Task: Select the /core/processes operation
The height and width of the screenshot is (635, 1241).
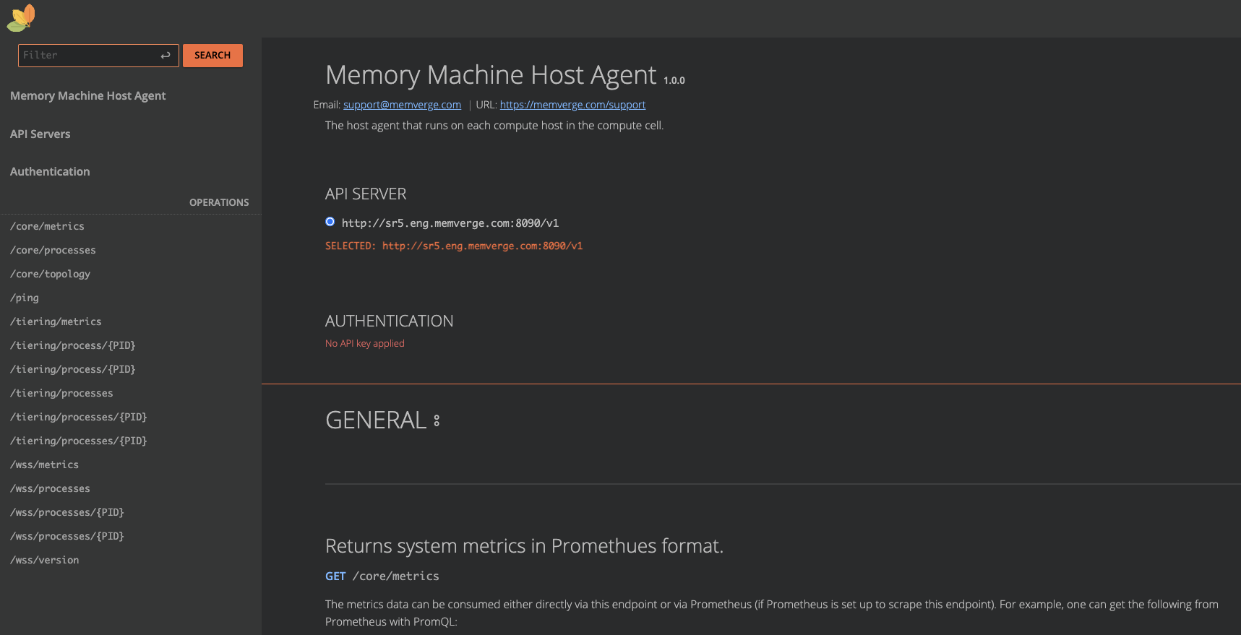Action: coord(53,250)
